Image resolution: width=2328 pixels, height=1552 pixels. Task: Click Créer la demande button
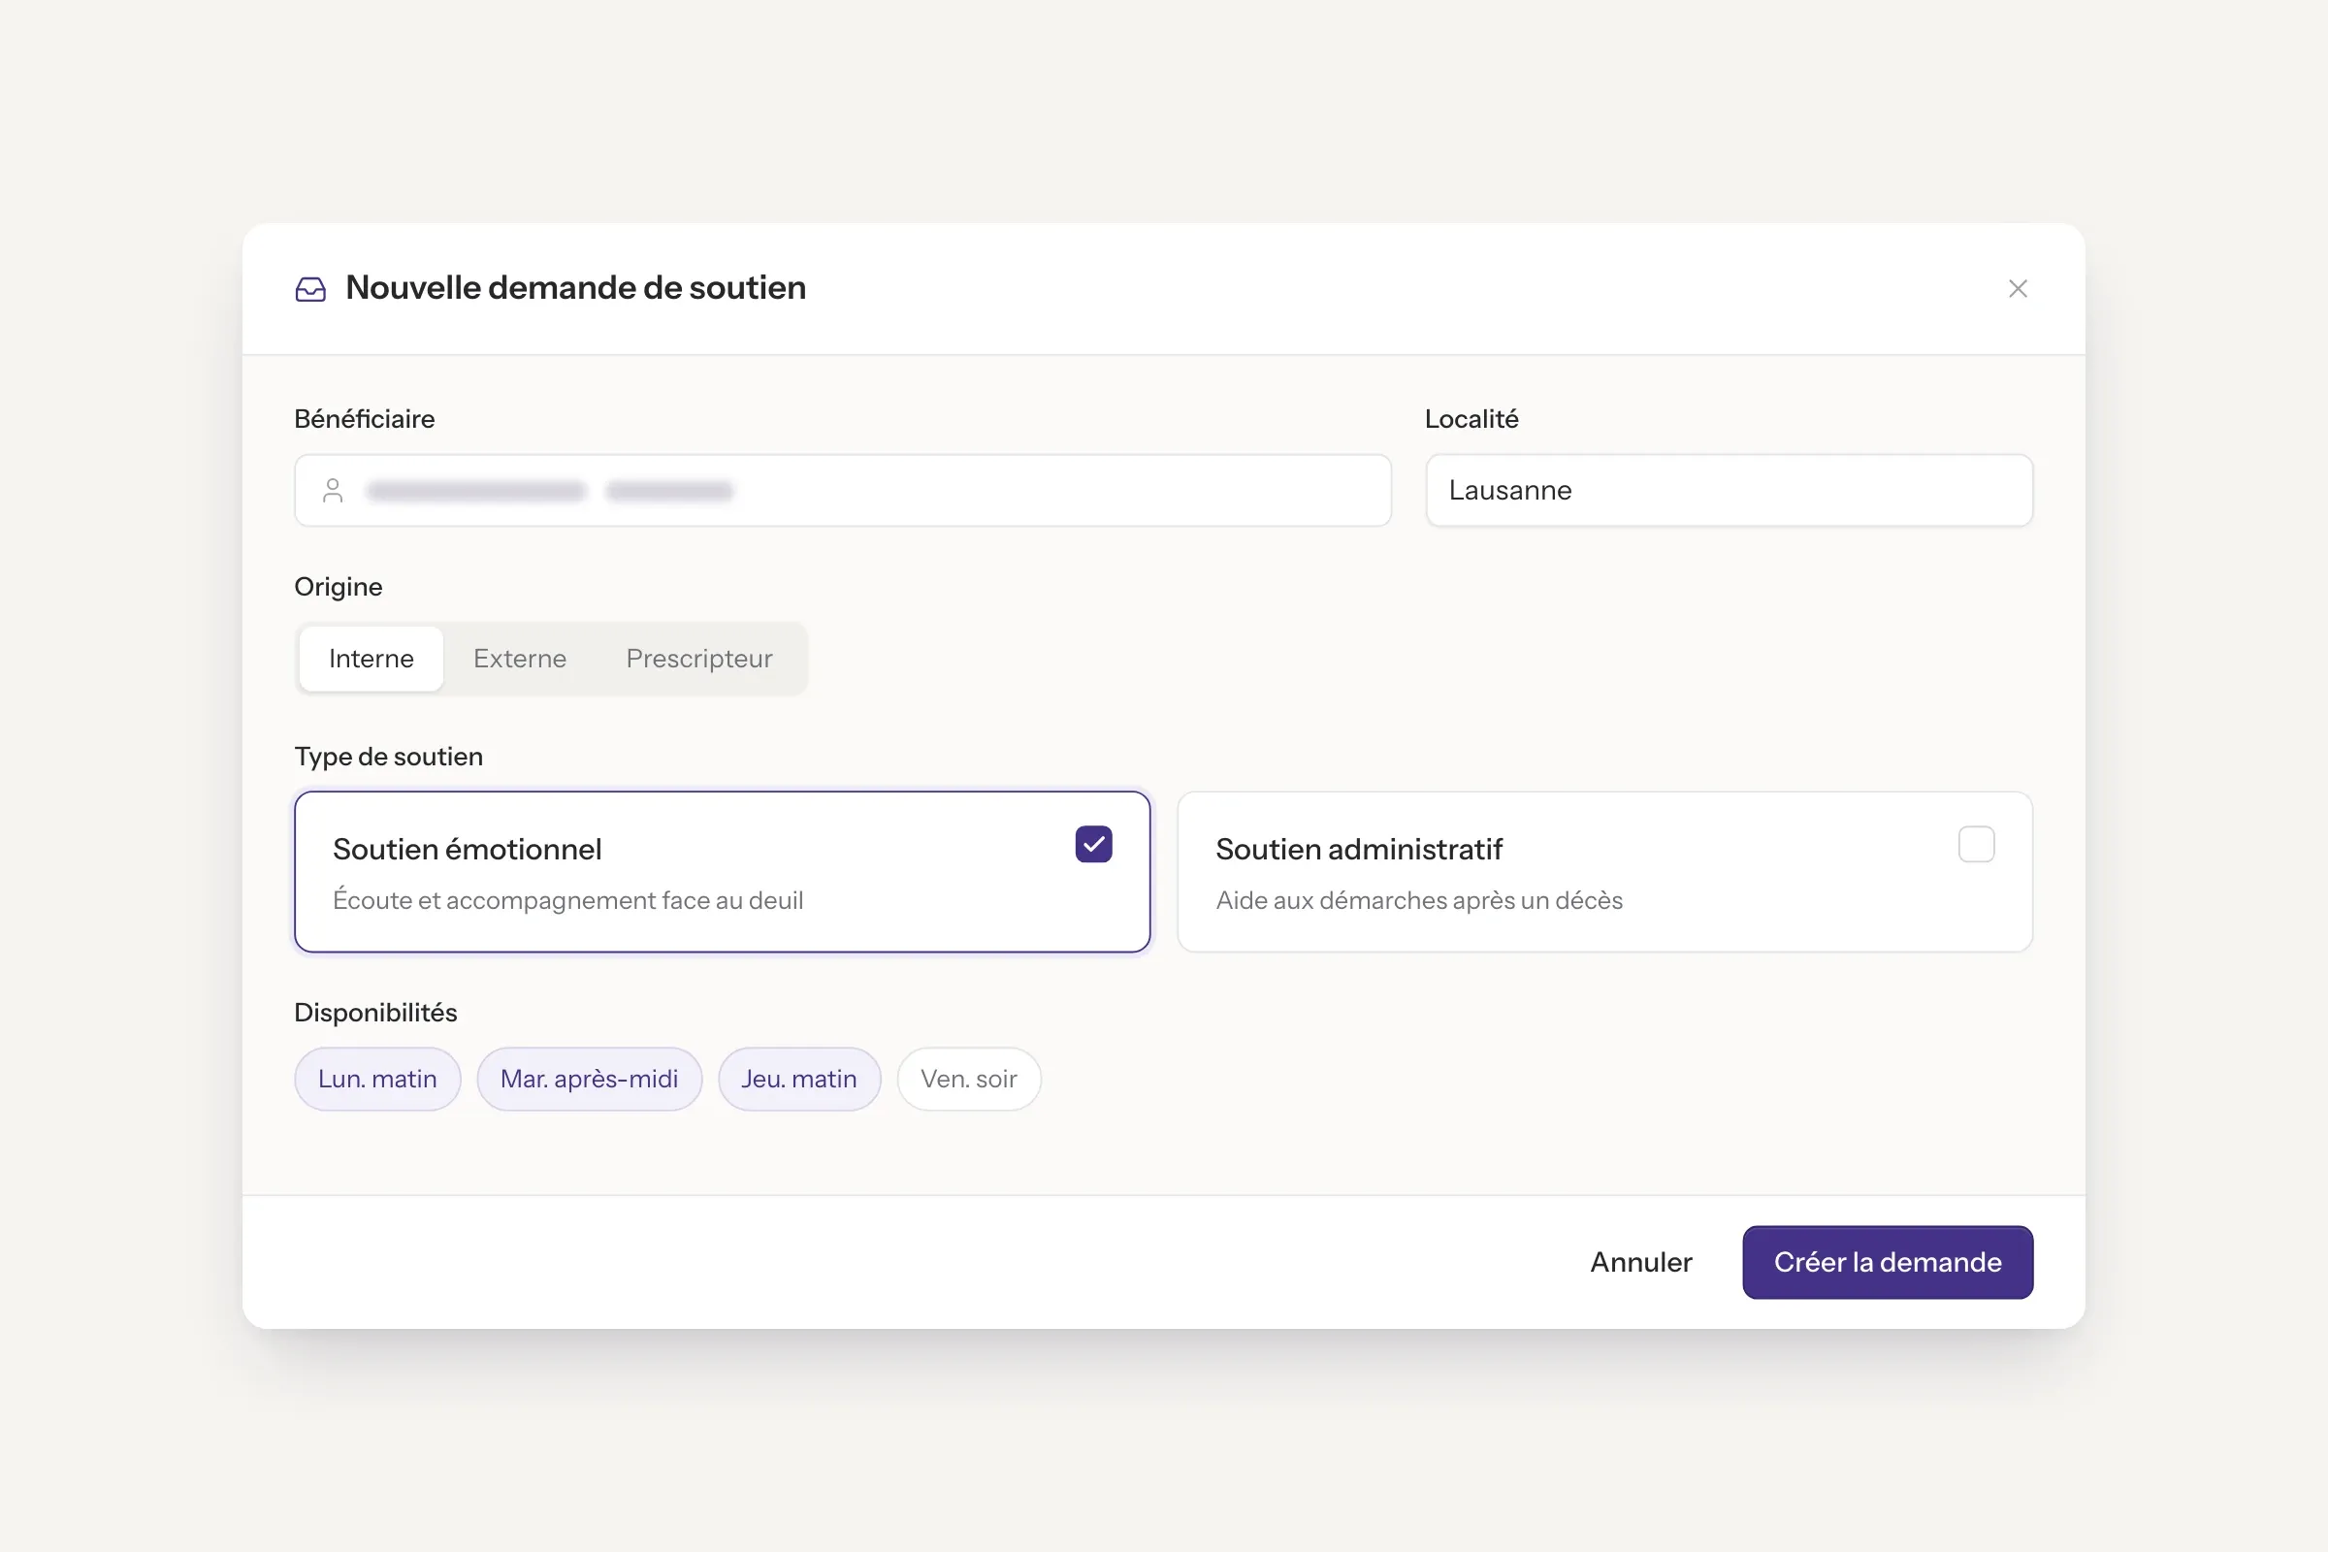point(1888,1262)
